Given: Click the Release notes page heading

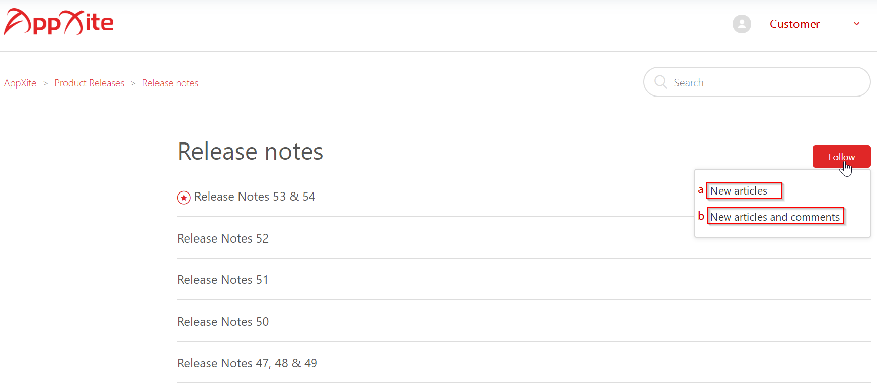Looking at the screenshot, I should tap(250, 152).
